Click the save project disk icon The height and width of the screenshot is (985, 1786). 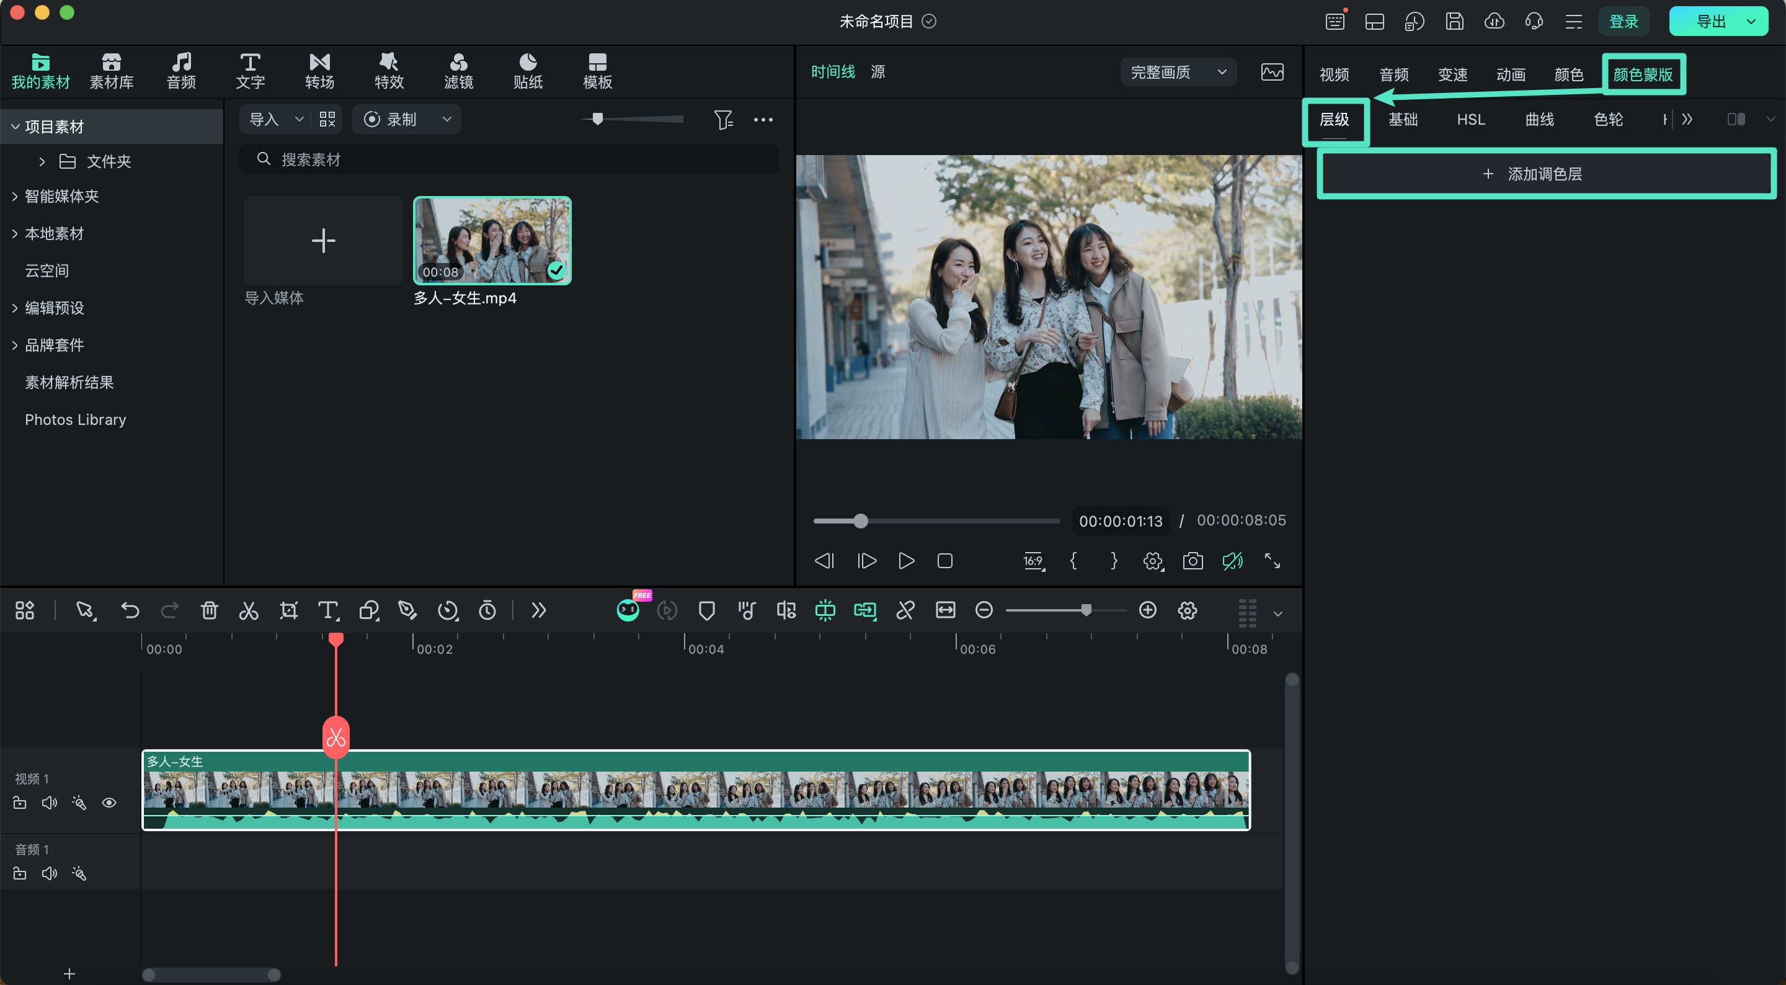click(x=1455, y=22)
